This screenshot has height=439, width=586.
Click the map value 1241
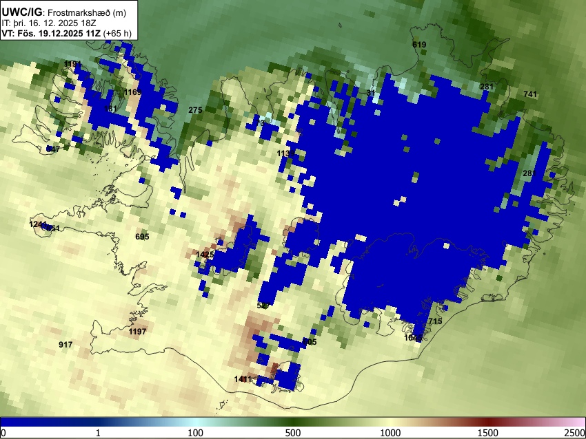coord(38,224)
